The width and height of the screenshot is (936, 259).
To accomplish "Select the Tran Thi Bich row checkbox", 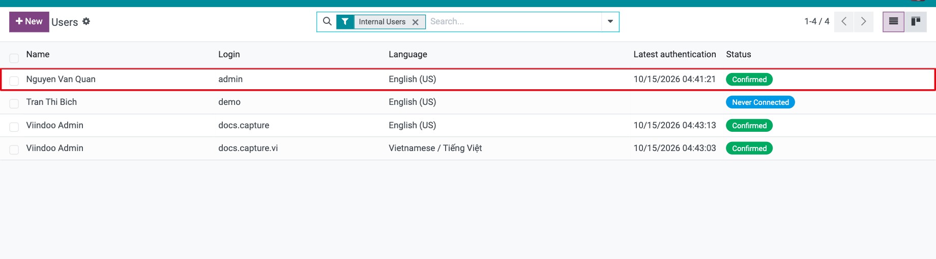I will [14, 103].
